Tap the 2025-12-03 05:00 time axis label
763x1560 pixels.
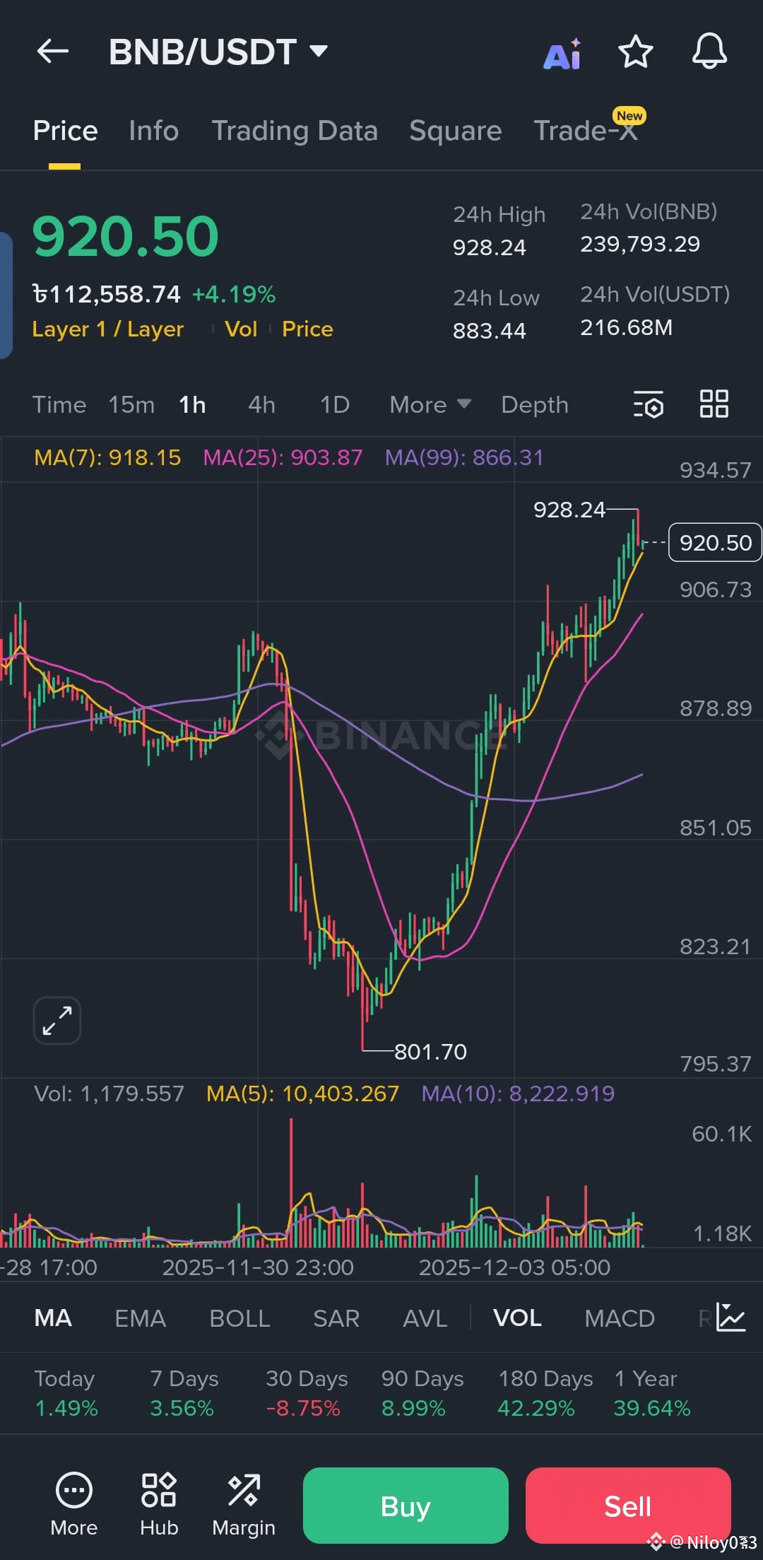click(x=514, y=1267)
